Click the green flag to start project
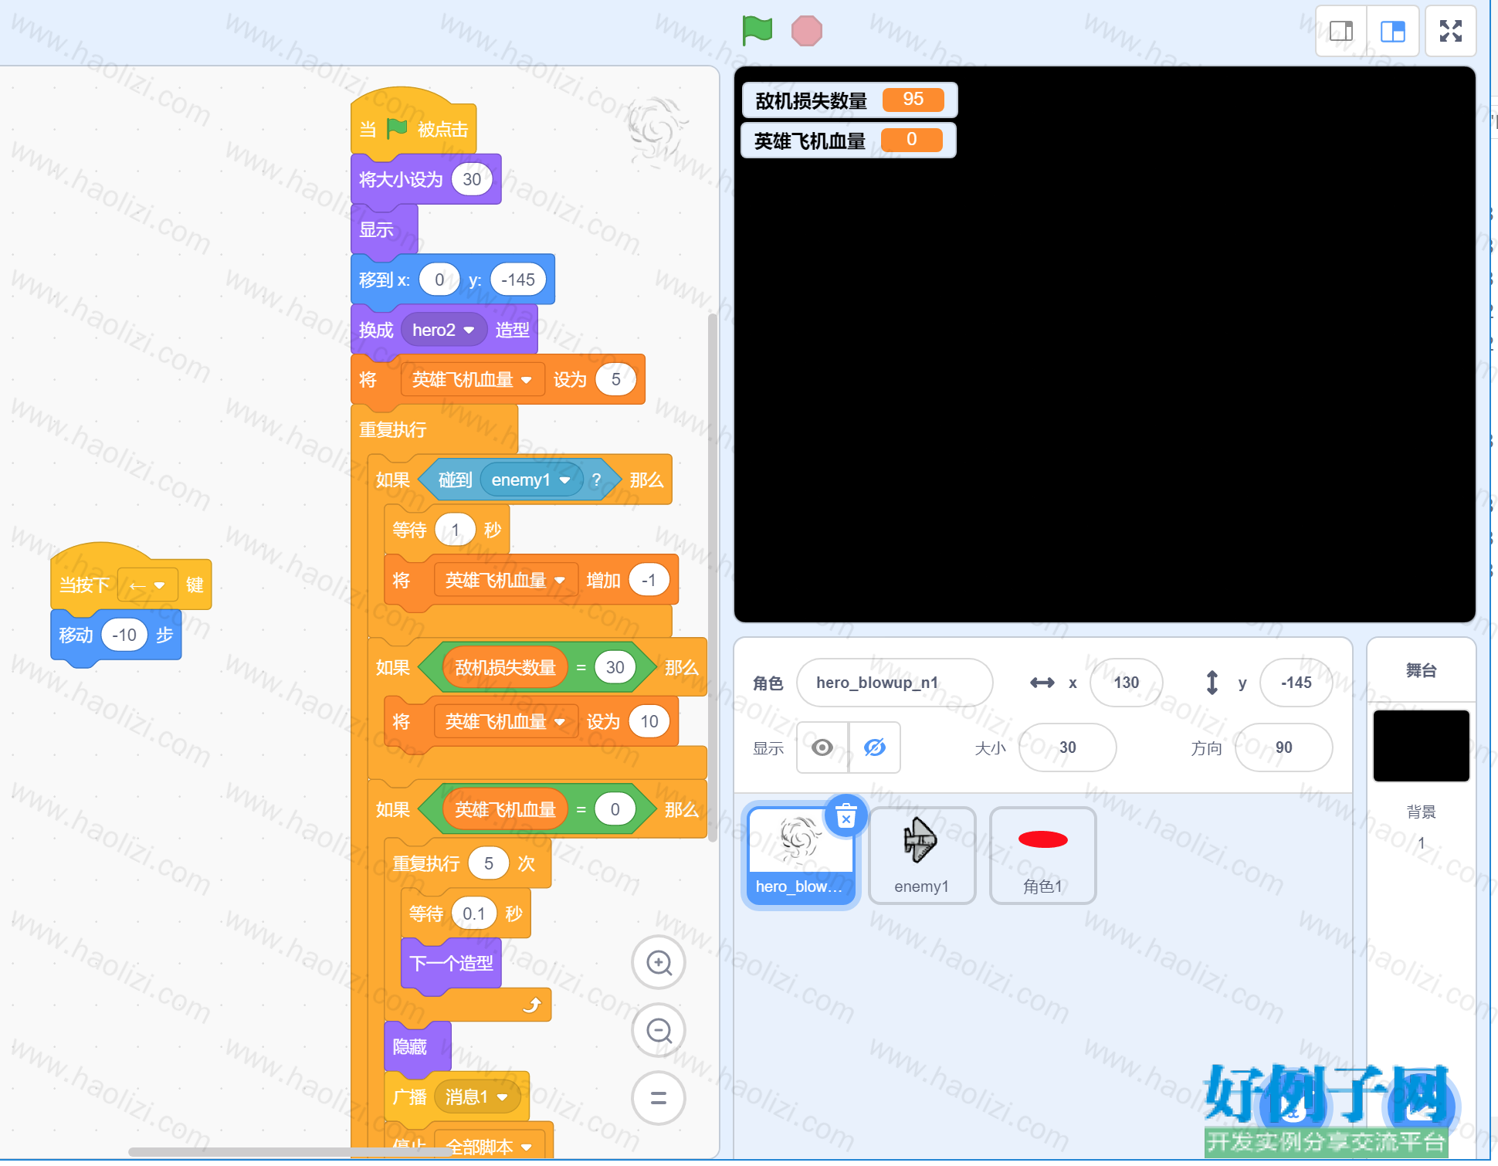Screen dimensions: 1498x1166 (x=757, y=31)
